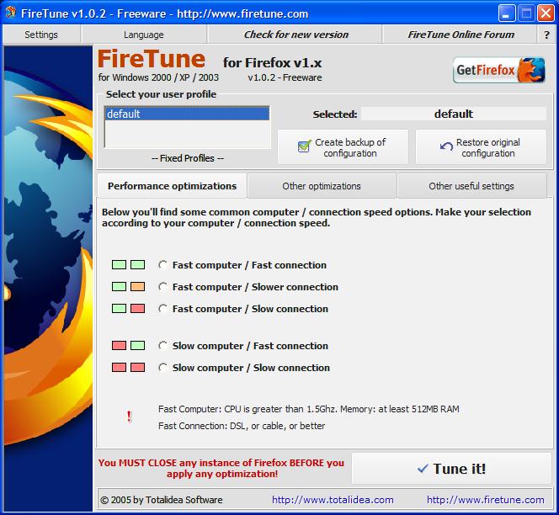Open FireTune Online Forum
This screenshot has width=559, height=515.
[x=461, y=35]
